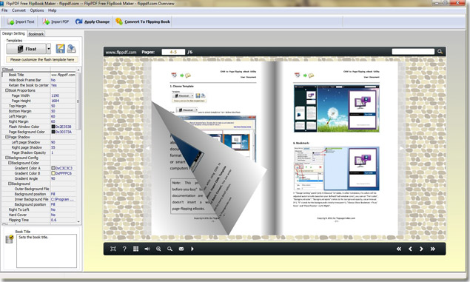Jump to first page double arrow
Viewport: 470px width, 282px height.
pos(399,249)
